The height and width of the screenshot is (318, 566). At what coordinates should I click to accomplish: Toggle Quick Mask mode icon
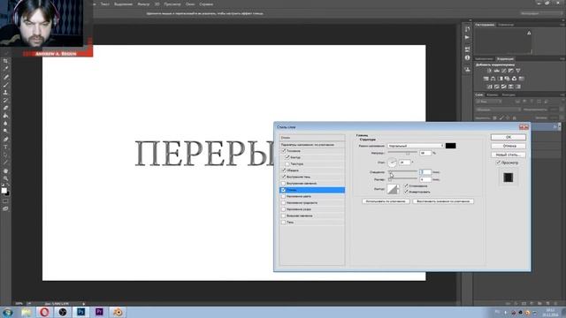click(x=5, y=201)
